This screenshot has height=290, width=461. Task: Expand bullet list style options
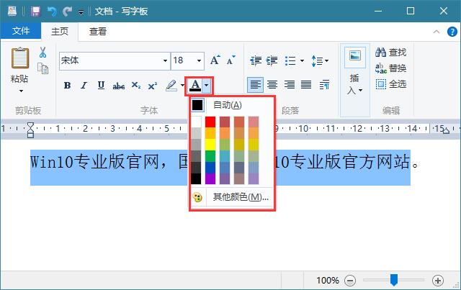click(x=303, y=61)
